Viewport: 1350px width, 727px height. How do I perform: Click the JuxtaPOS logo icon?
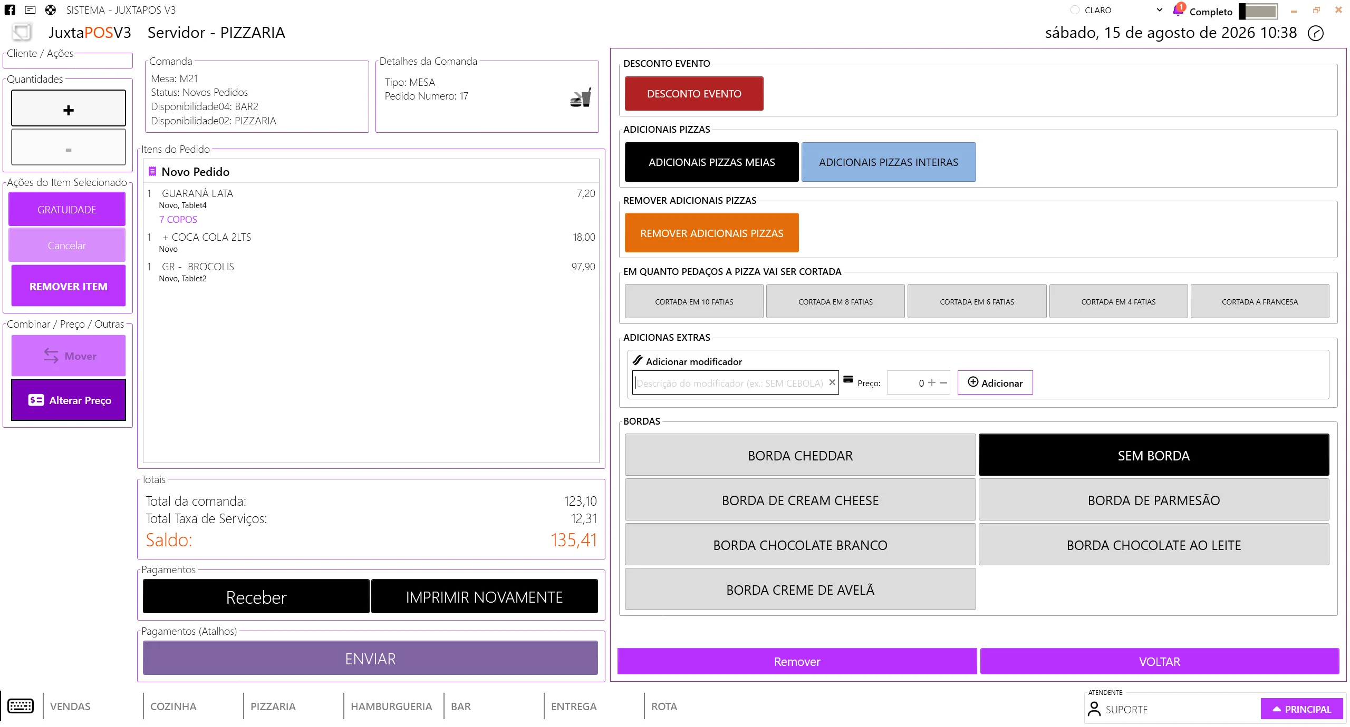[x=22, y=32]
